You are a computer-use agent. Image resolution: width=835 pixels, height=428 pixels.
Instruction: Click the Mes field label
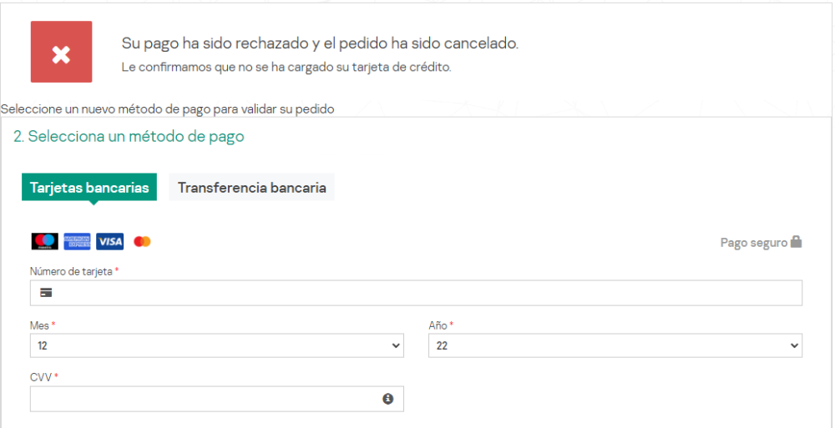tap(39, 325)
